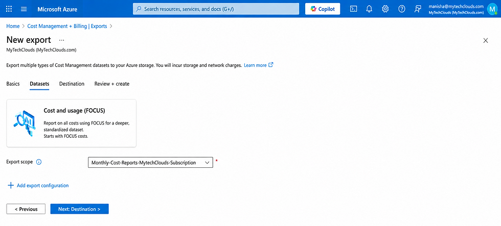Viewport: 501px width, 226px height.
Task: Click the FOCUS dataset magnifier illustration
Action: coord(25,123)
